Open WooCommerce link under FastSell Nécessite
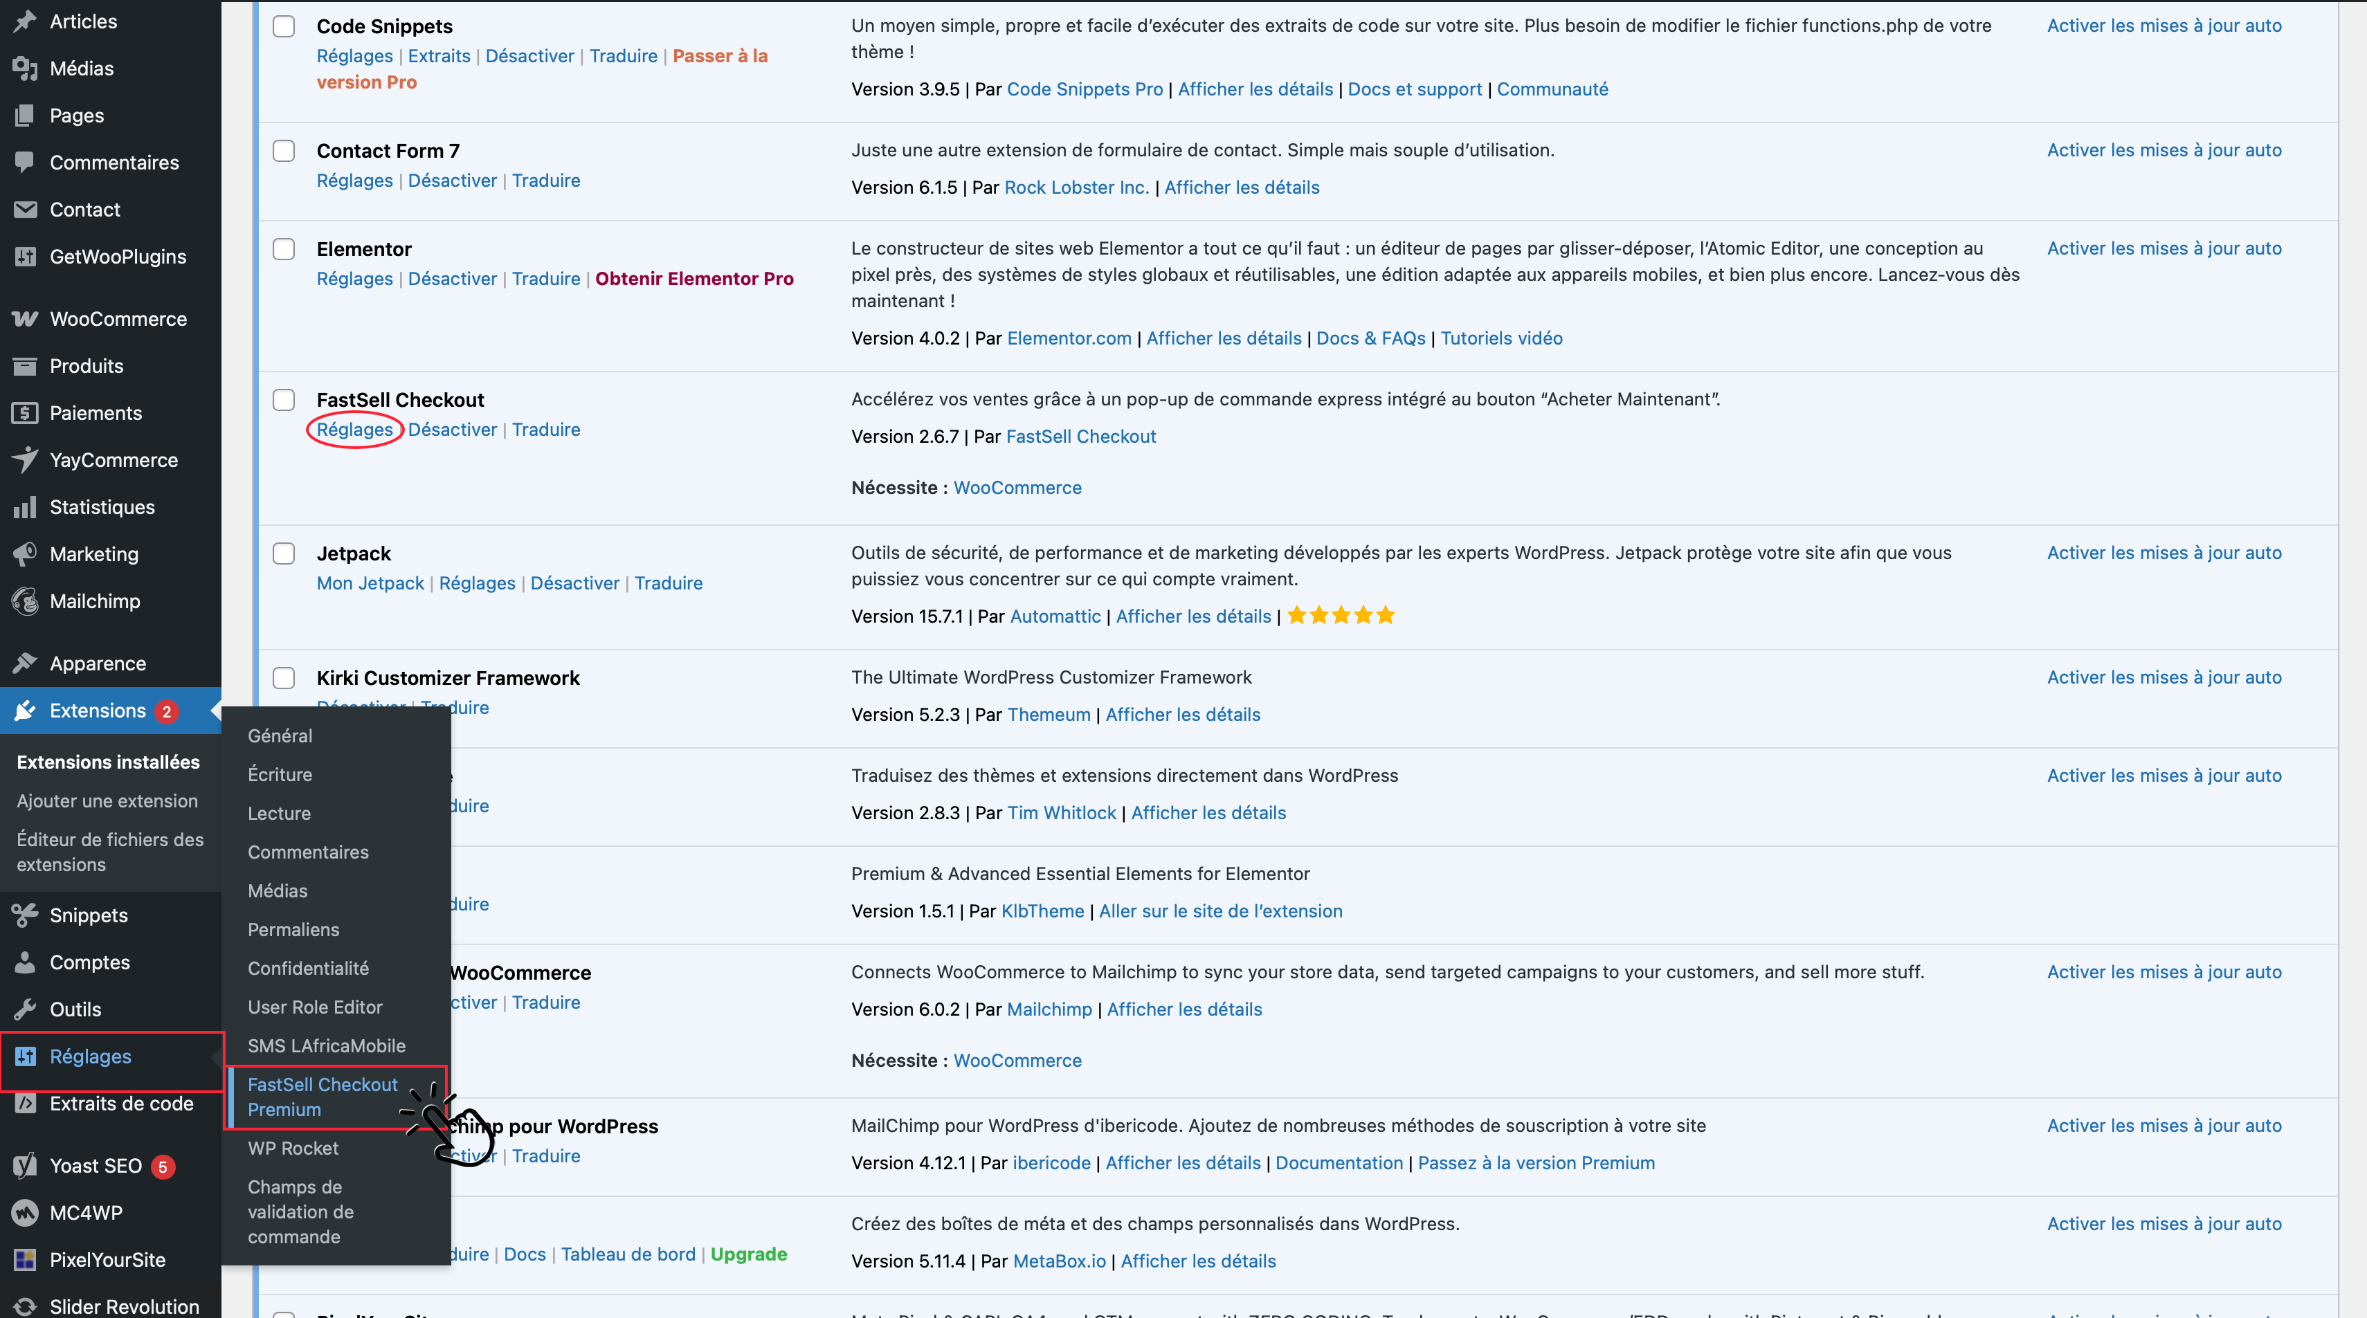Viewport: 2367px width, 1318px height. (x=1017, y=488)
